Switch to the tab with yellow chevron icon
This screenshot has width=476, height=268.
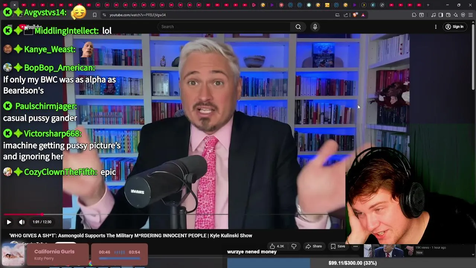pyautogui.click(x=364, y=5)
